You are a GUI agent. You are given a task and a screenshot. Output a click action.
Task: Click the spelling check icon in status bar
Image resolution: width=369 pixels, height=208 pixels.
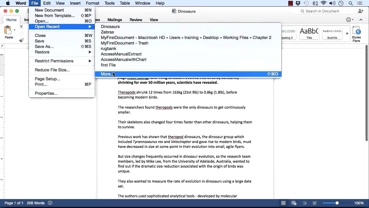pos(50,203)
